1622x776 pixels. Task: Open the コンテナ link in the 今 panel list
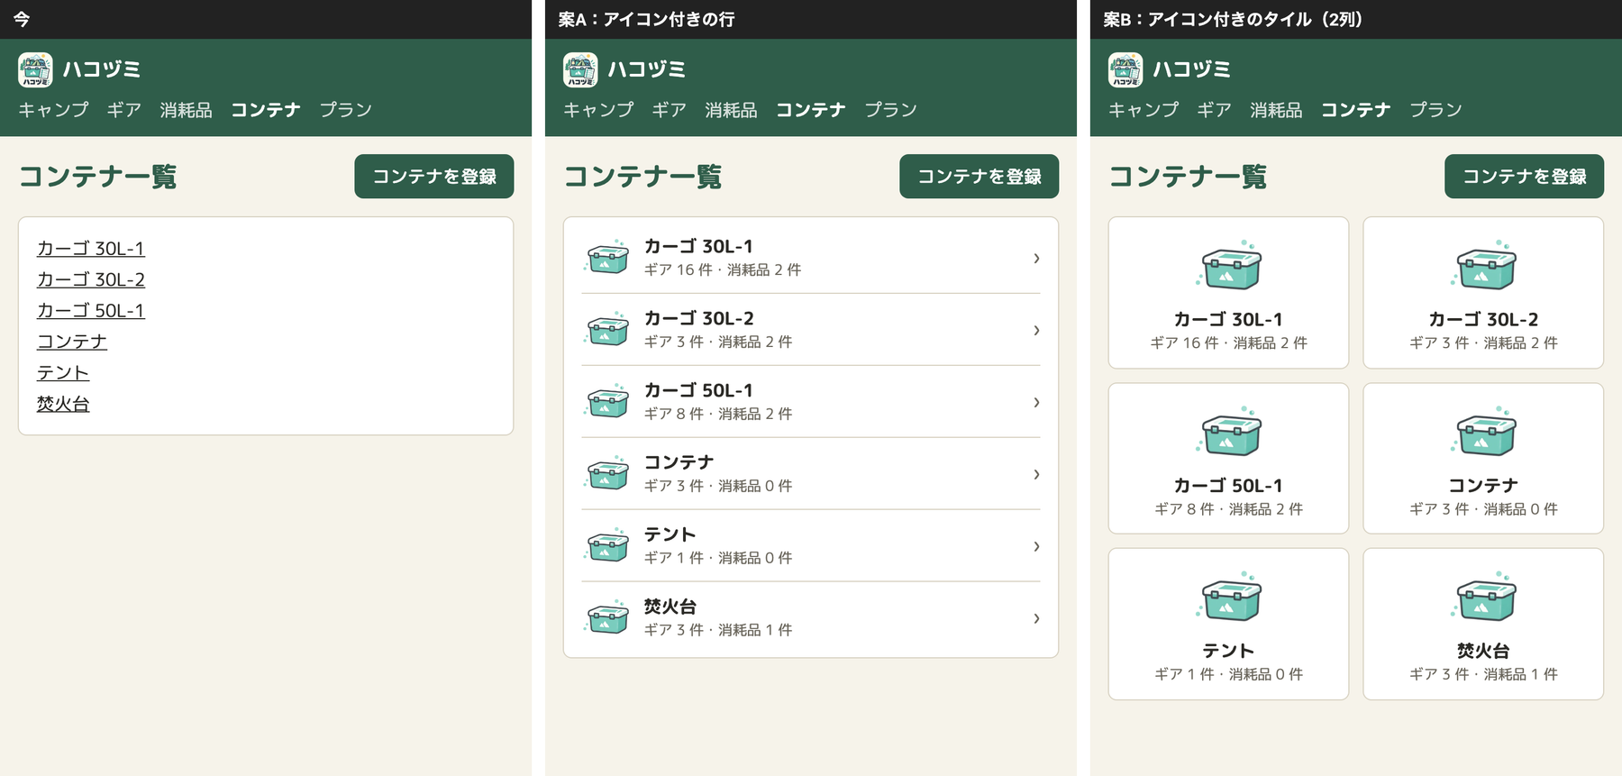click(x=71, y=342)
